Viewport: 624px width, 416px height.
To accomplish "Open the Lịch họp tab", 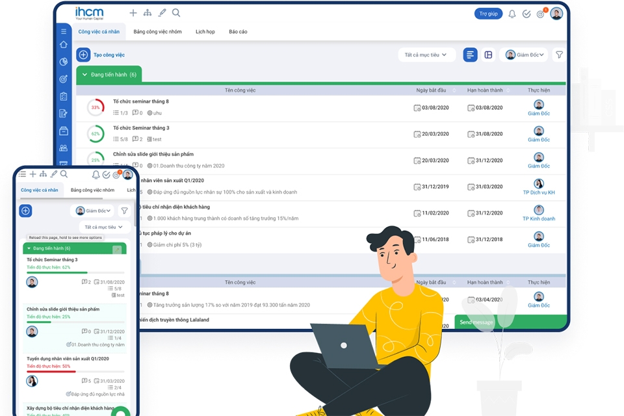I will click(205, 31).
